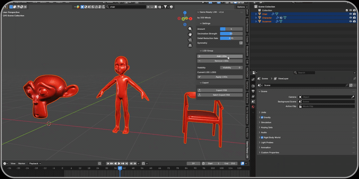The image size is (359, 179).
Task: Select the Game Ready LOD sidebar tab
Action: point(247,150)
